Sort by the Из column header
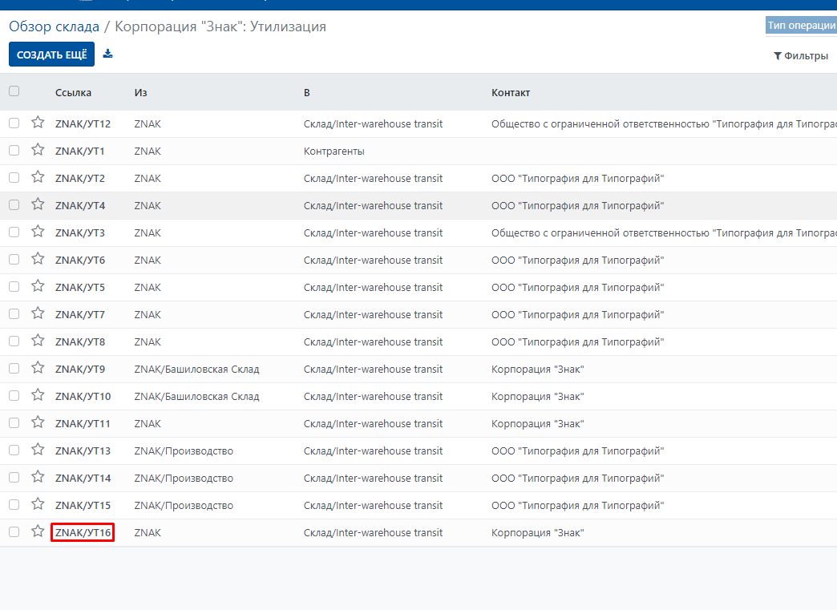837x610 pixels. point(140,93)
